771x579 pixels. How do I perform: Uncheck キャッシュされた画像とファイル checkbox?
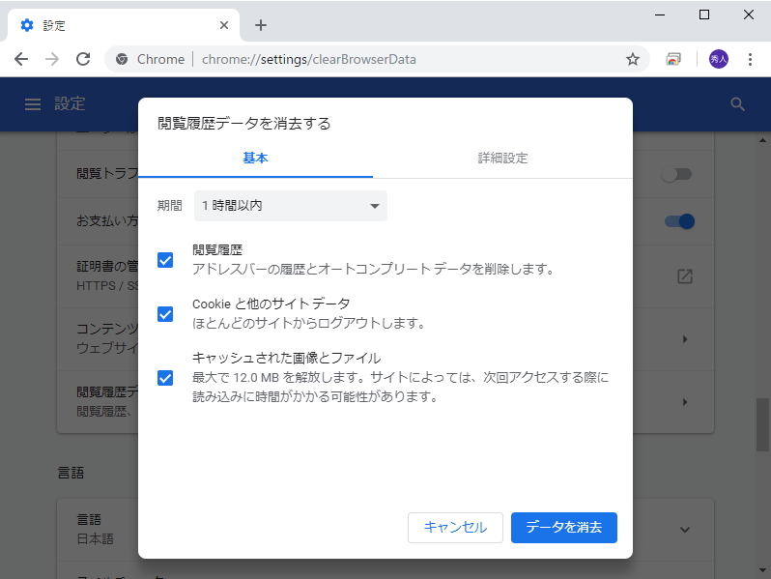tap(165, 378)
